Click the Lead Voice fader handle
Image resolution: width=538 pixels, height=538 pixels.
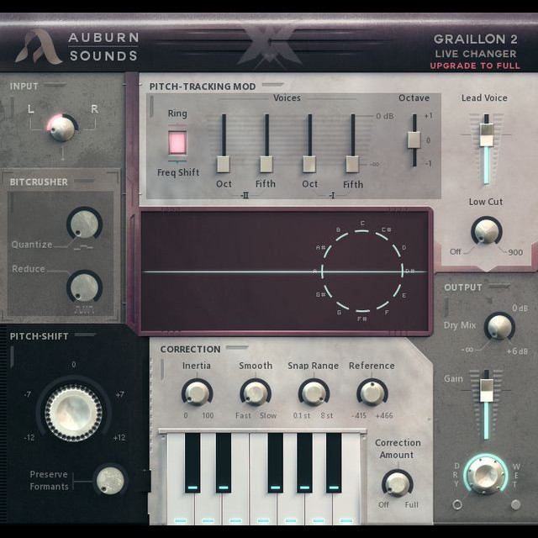pyautogui.click(x=487, y=135)
